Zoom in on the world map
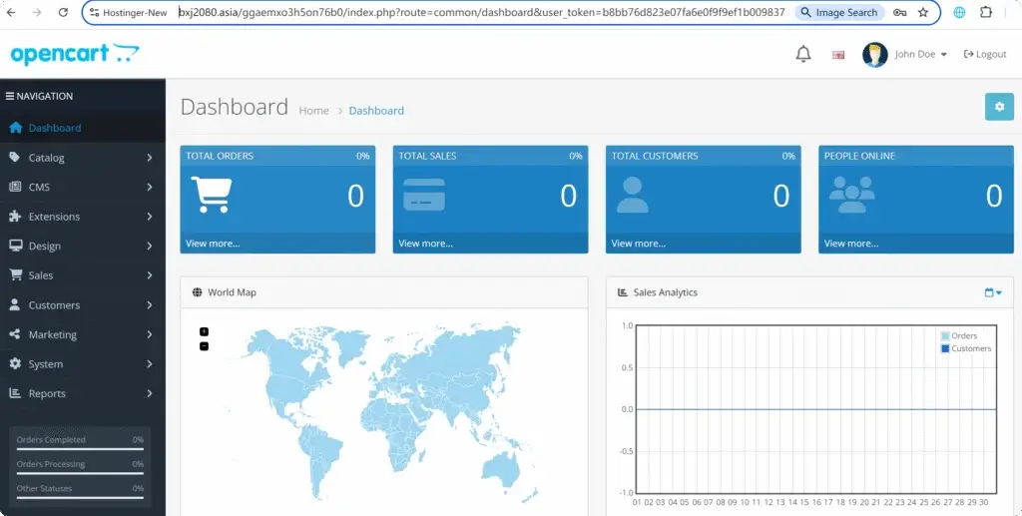1022x516 pixels. [x=204, y=331]
